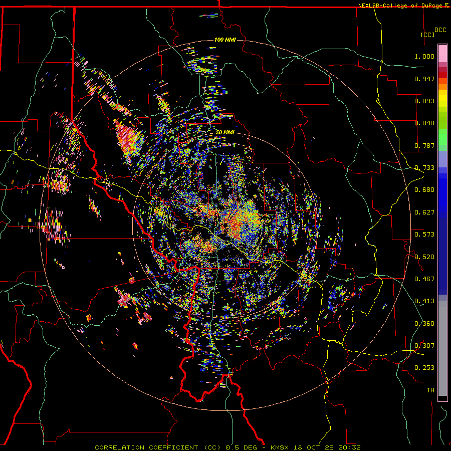The image size is (451, 451).
Task: Select the 0.840 scale value
Action: [424, 123]
